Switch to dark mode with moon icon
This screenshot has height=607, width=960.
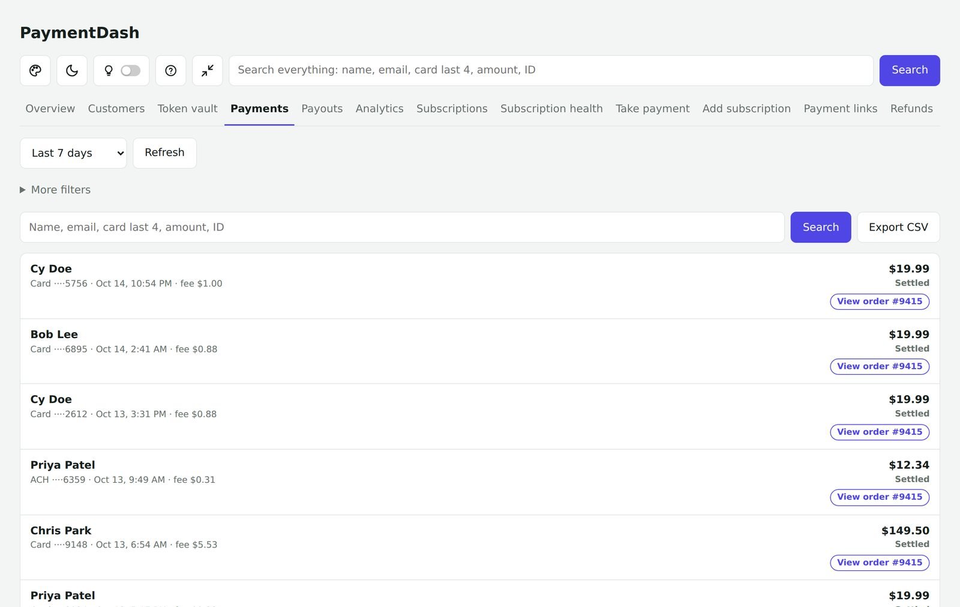click(x=72, y=71)
